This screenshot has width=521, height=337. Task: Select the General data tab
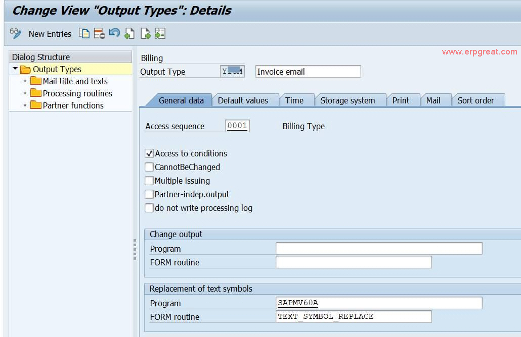[181, 100]
